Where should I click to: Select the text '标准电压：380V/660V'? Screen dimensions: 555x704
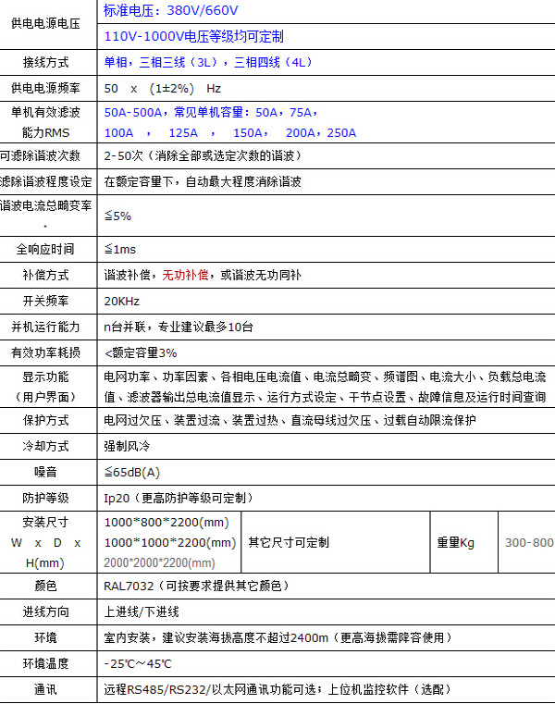tap(170, 10)
